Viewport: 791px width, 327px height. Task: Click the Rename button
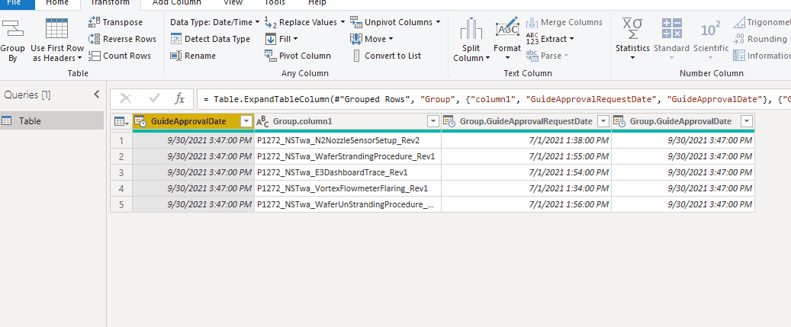click(193, 56)
